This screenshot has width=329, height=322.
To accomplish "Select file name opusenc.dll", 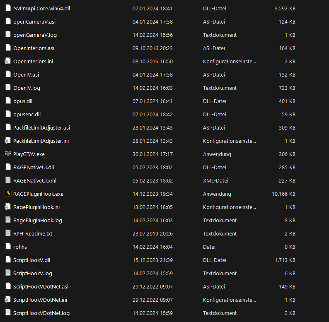I will tap(27, 115).
